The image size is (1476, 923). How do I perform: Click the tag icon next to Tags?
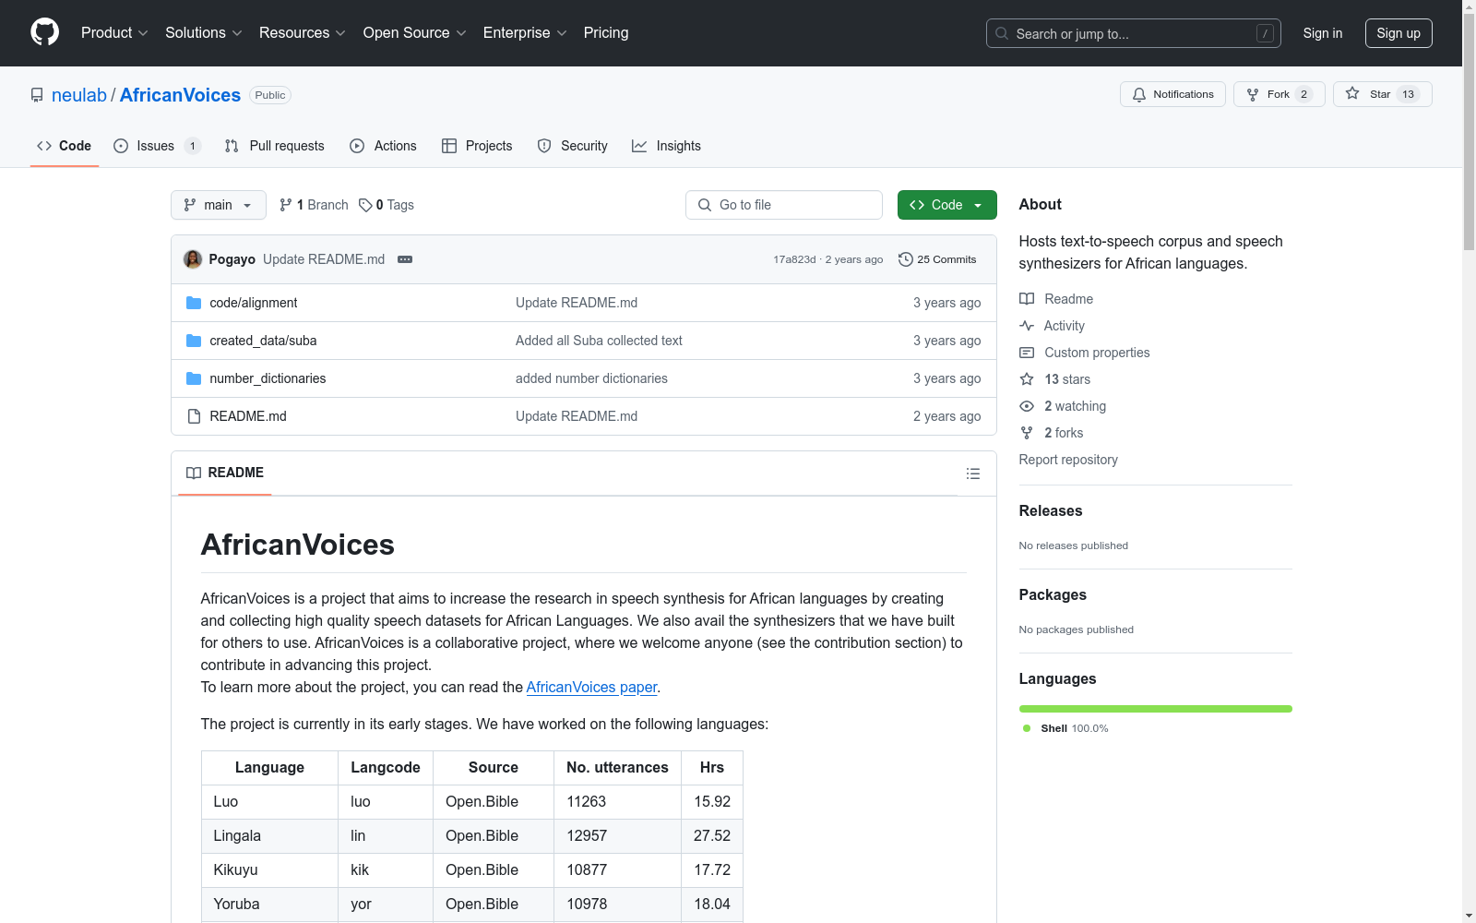(x=365, y=205)
